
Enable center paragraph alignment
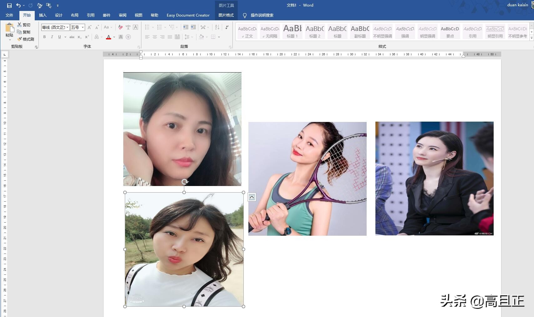point(155,37)
